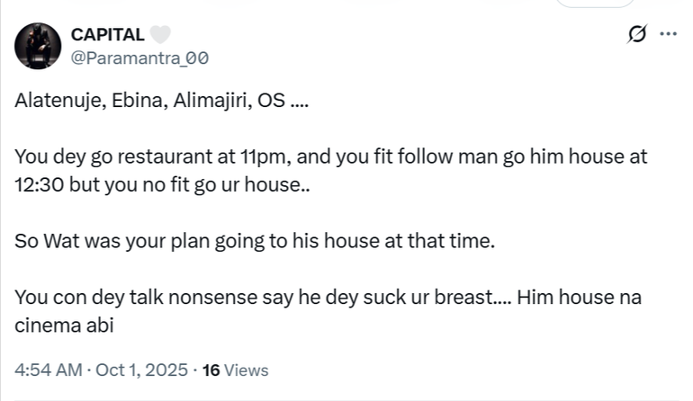Click the white heart emoji beside CAPITAL
Image resolution: width=693 pixels, height=401 pixels.
pyautogui.click(x=159, y=35)
